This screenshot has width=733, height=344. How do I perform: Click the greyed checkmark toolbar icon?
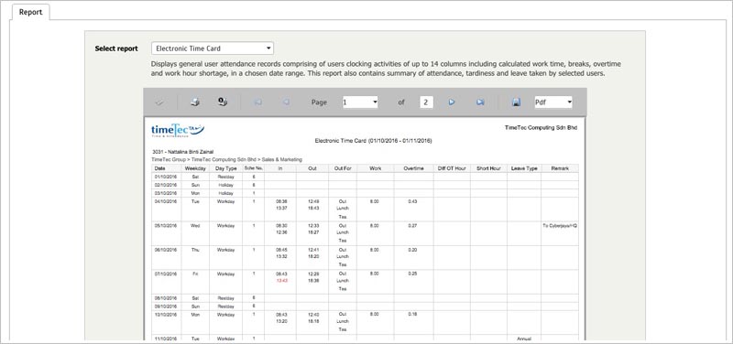coord(159,102)
